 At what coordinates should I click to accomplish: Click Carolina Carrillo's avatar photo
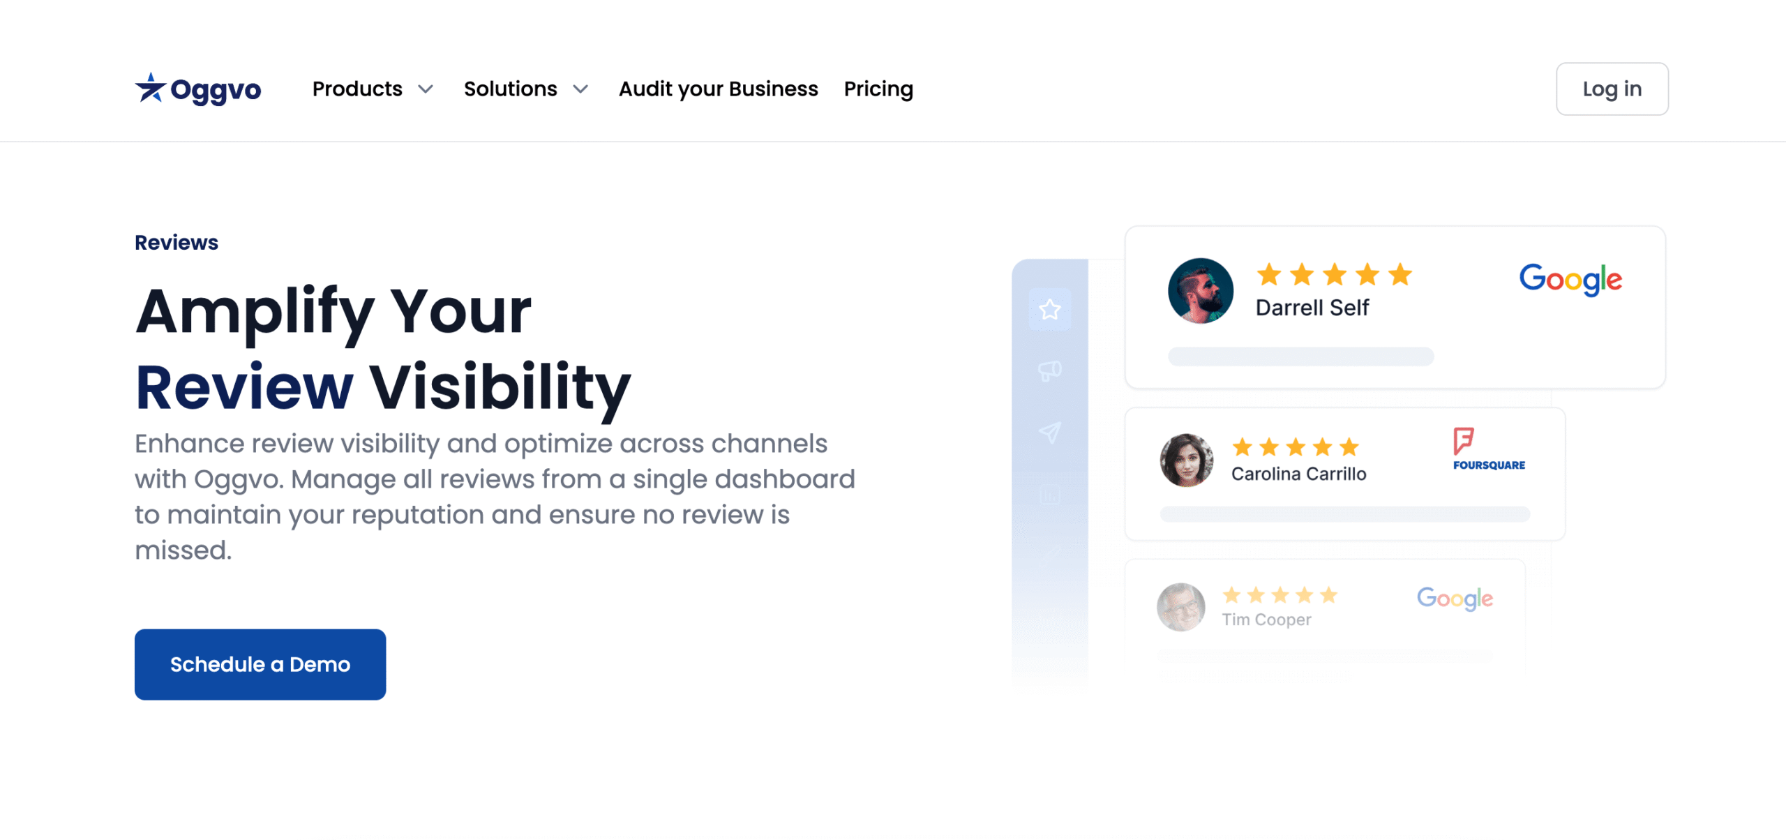pos(1186,460)
